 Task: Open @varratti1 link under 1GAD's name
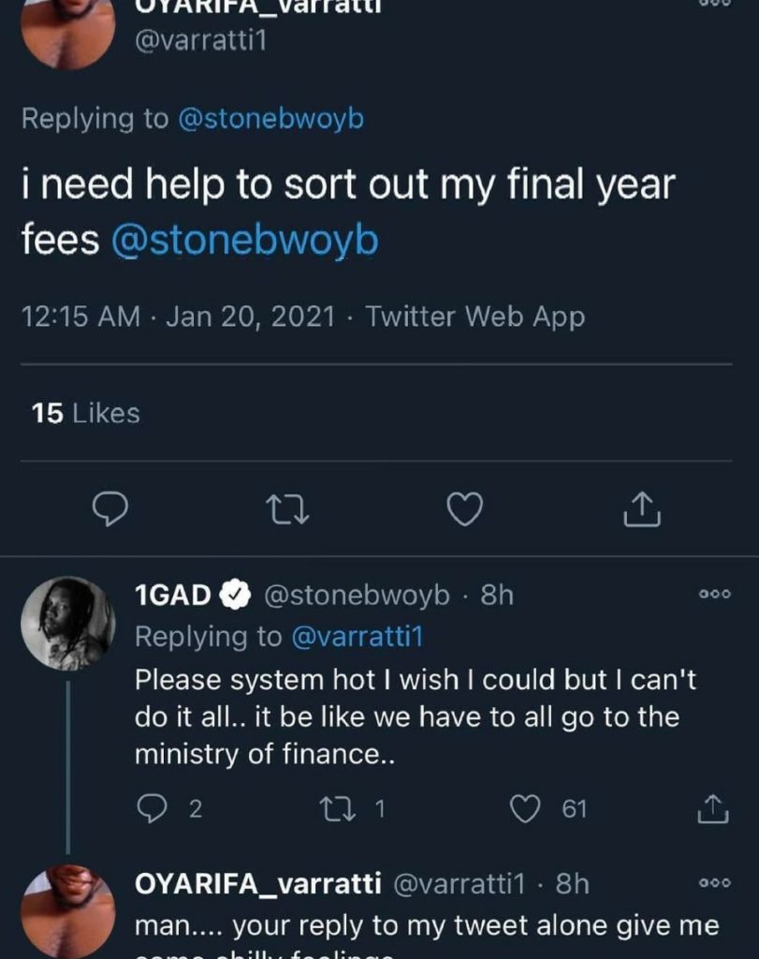click(x=358, y=637)
